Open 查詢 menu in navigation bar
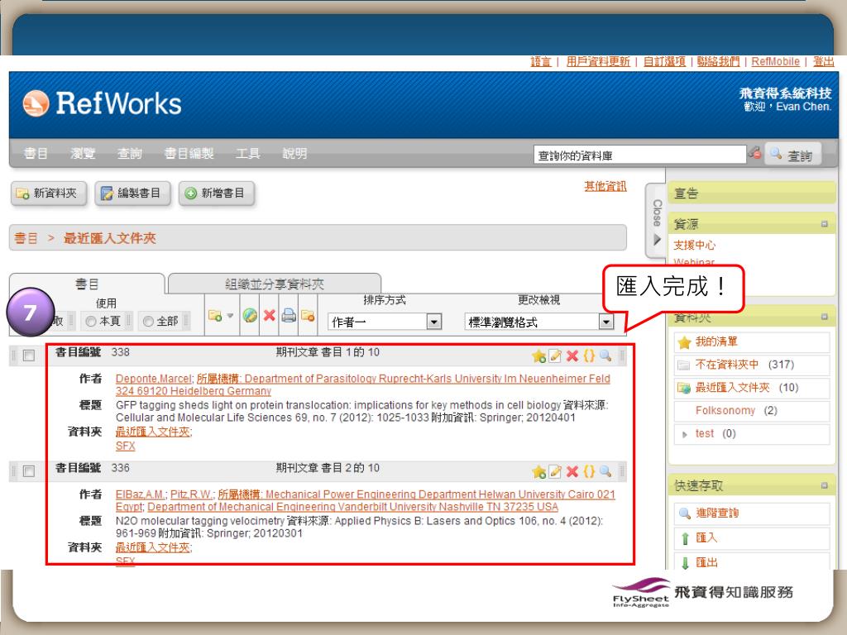 pyautogui.click(x=130, y=153)
